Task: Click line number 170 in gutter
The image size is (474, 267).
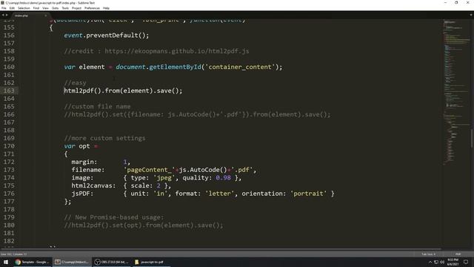Action: point(9,146)
